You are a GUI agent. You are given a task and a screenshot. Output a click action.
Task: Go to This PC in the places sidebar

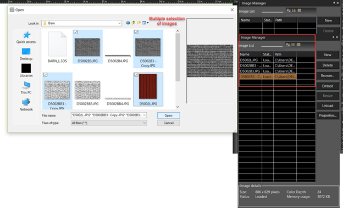(x=26, y=88)
